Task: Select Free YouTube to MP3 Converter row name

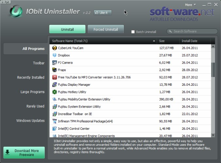Action: (94, 77)
